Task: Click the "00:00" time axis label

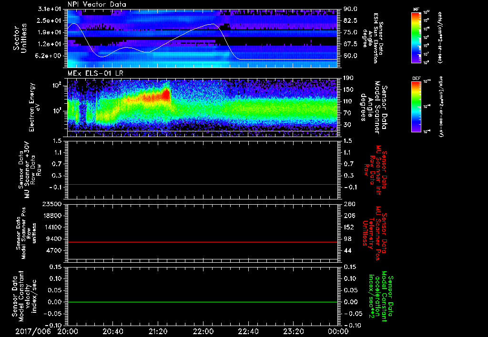Action: coord(338,332)
